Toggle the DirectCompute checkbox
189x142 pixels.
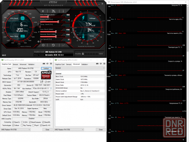(30, 122)
